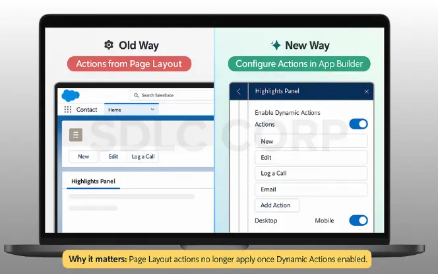
Task: Click the search magnifier icon
Action: click(x=137, y=95)
